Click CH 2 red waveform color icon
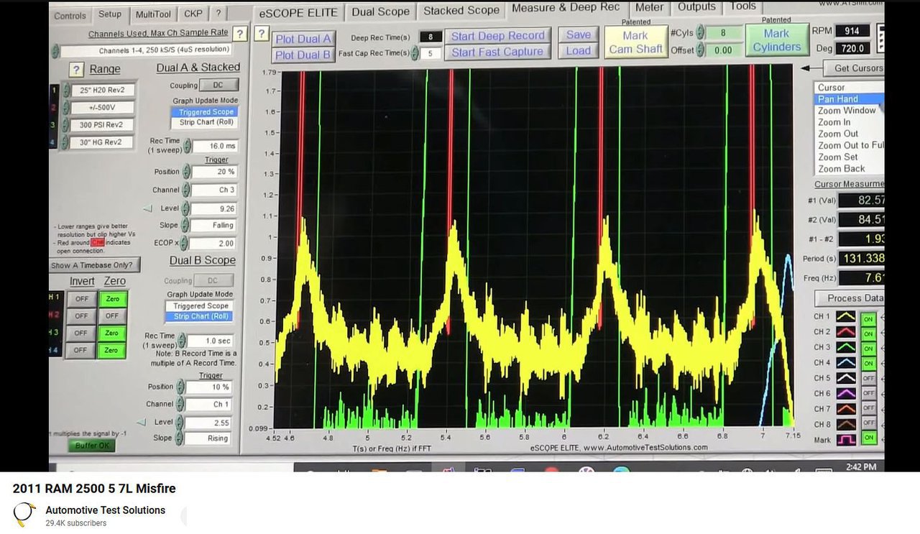Viewport: 920px width, 534px height. (845, 332)
